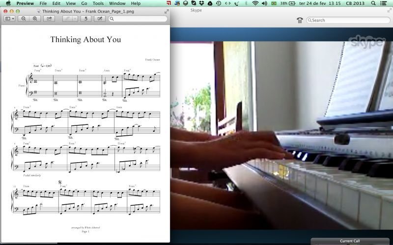Click the PNG document icon in Preview title

39,11
